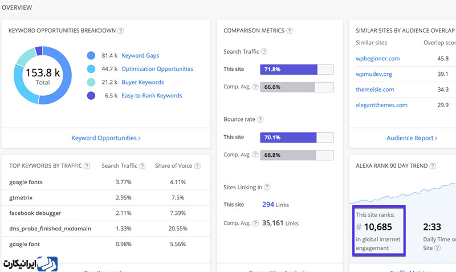Click help icon next to Comparison Metrics
456x272 pixels.
pos(290,31)
